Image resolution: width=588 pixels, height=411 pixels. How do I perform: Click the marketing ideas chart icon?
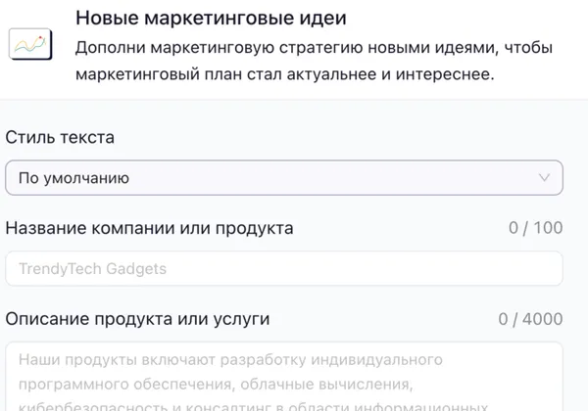[x=30, y=45]
